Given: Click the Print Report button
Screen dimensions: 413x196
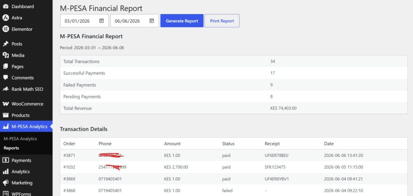Looking at the screenshot, I should [x=222, y=21].
